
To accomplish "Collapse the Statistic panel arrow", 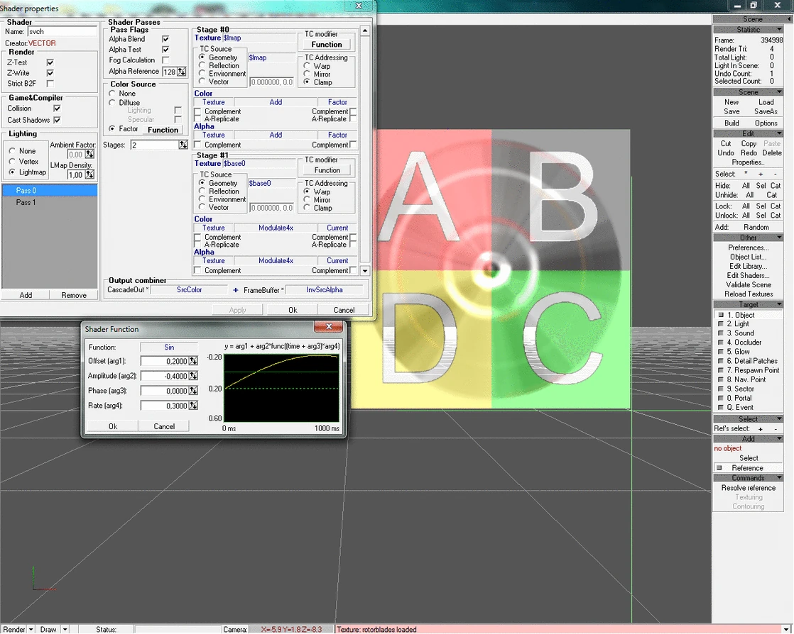I will [779, 29].
